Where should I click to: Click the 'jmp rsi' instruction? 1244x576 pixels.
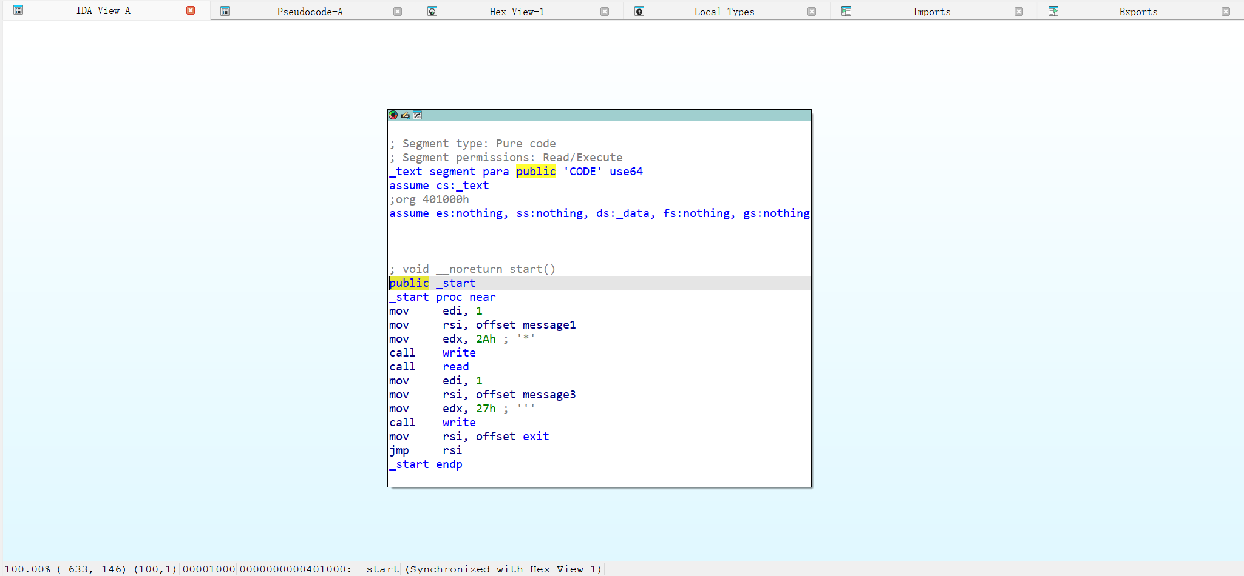[426, 450]
